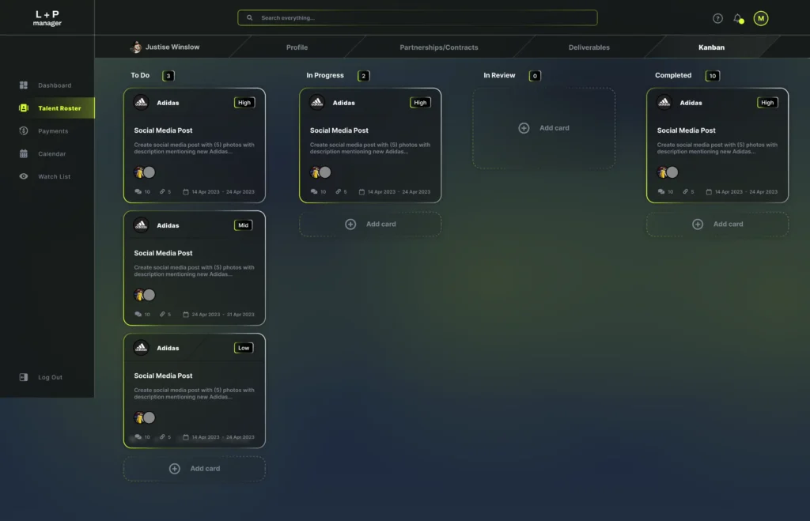Viewport: 810px width, 521px height.
Task: Open Social Media Post title in In Progress
Action: click(339, 130)
